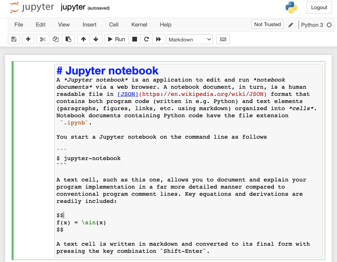
Task: Open the Help menu
Action: click(166, 25)
